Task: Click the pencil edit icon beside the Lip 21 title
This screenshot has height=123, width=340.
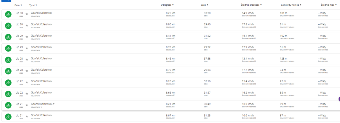Action: [x=54, y=104]
